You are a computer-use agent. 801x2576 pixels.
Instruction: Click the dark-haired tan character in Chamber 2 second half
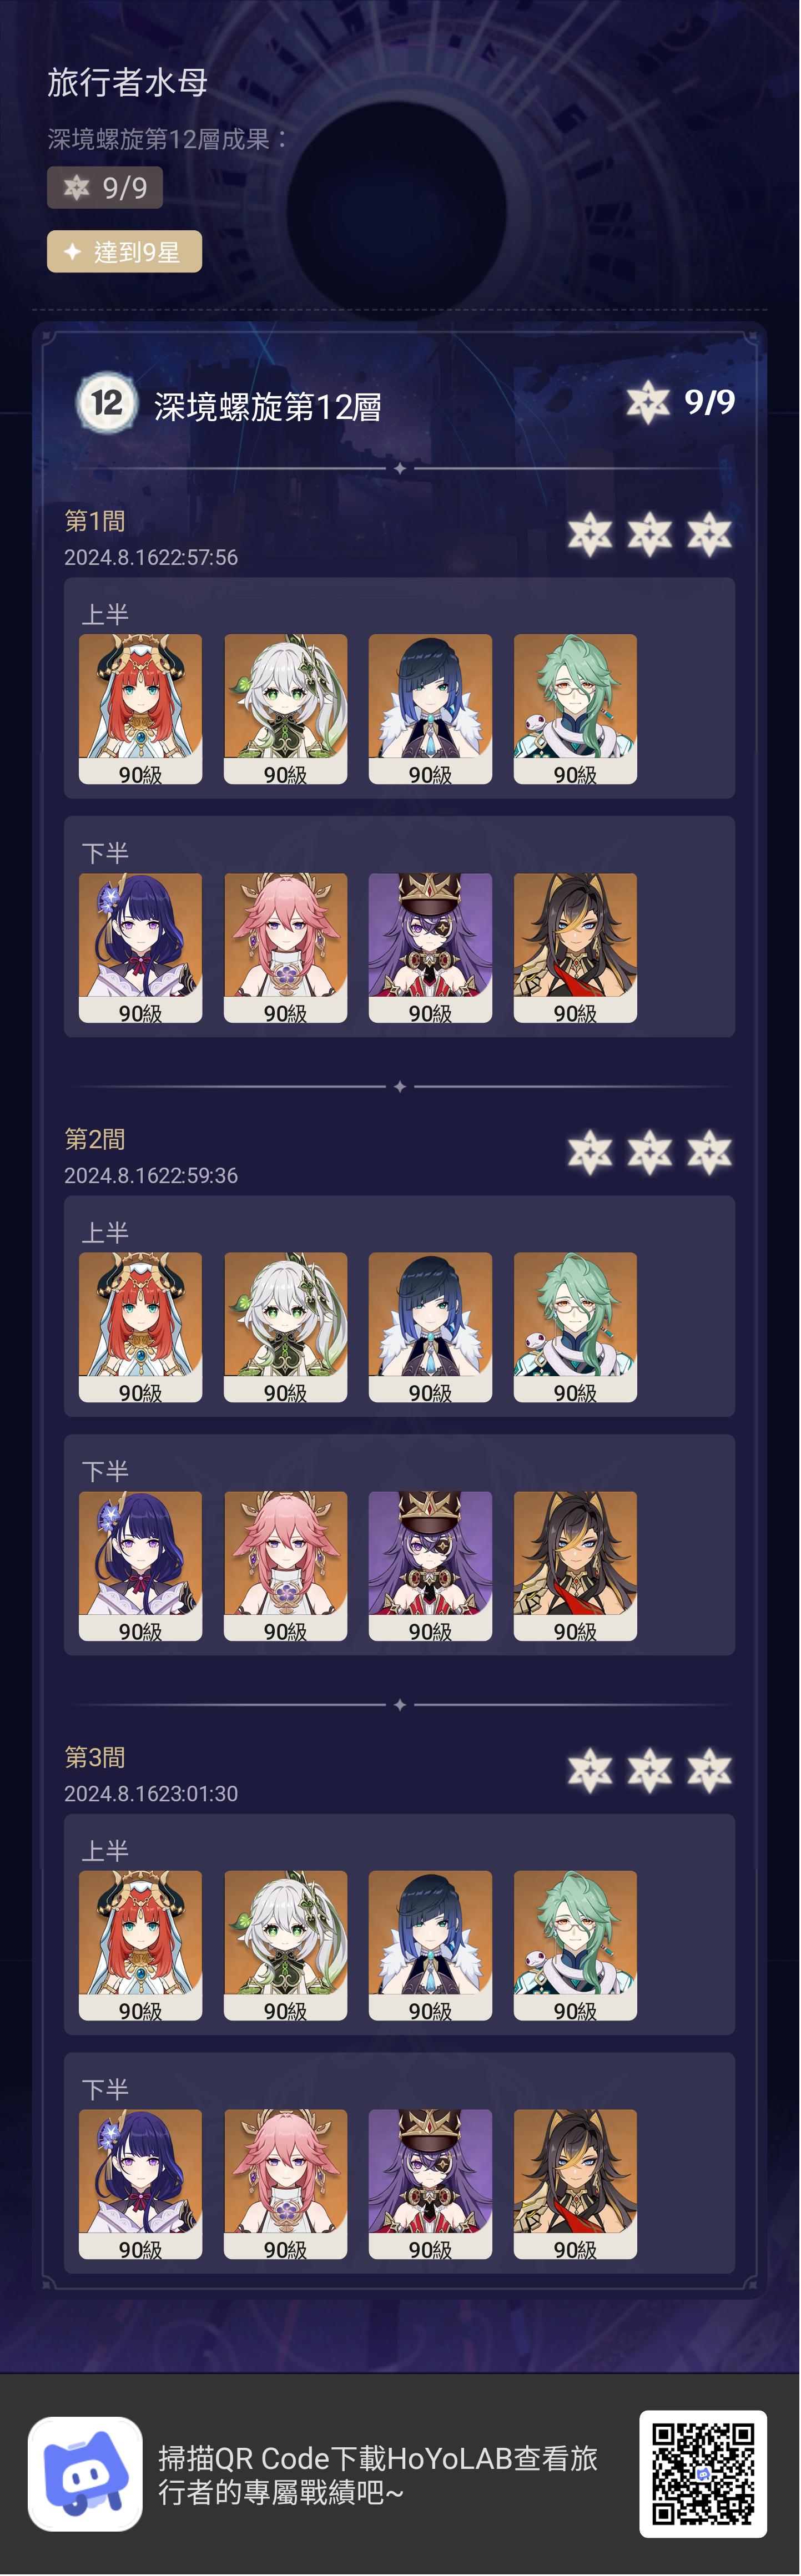pos(575,1566)
